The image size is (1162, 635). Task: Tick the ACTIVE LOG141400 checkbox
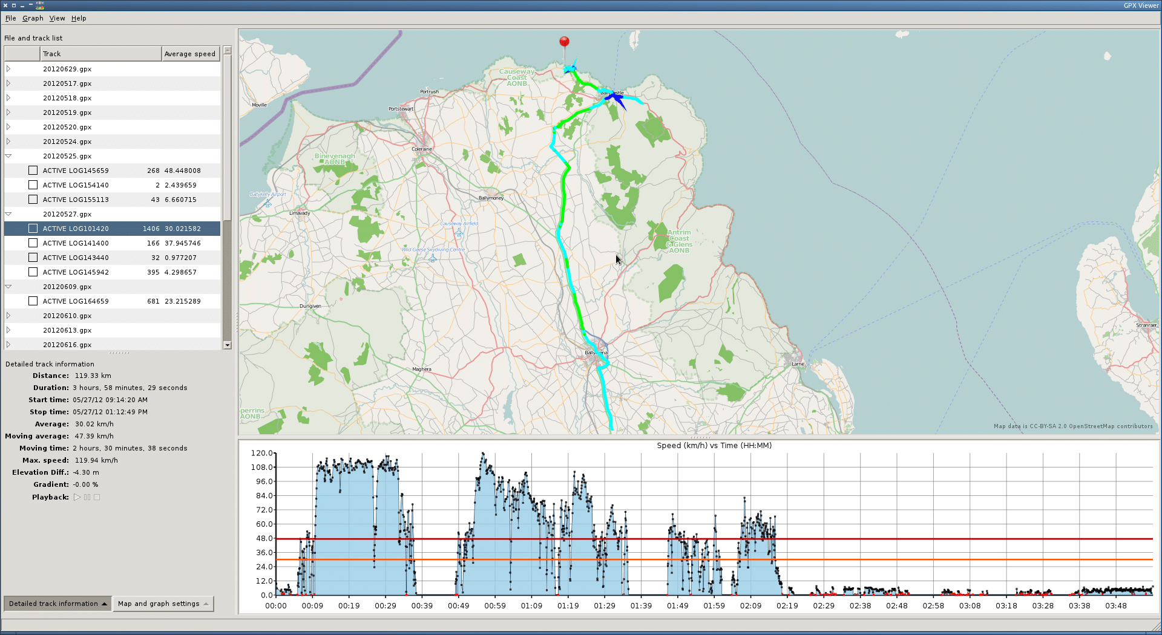[33, 243]
